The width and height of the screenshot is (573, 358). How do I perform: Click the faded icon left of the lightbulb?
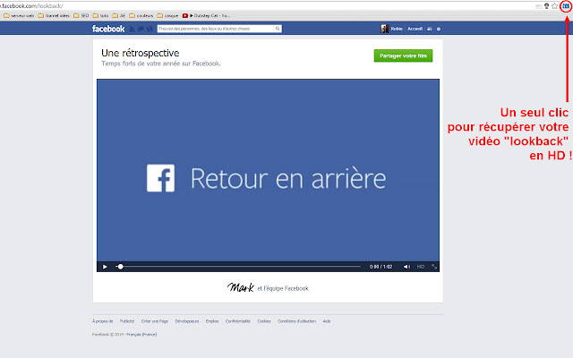point(539,6)
